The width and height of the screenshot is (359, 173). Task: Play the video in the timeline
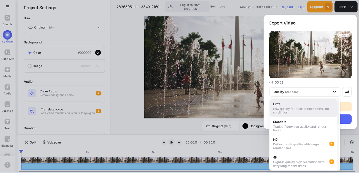click(x=172, y=142)
